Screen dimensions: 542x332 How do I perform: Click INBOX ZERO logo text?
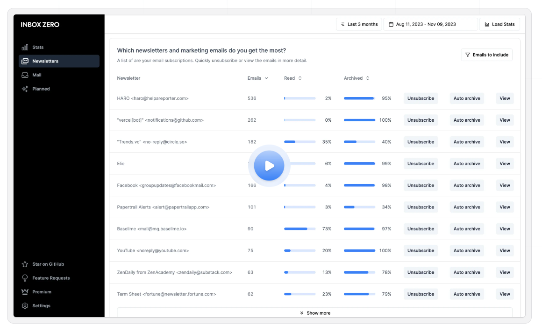click(40, 25)
